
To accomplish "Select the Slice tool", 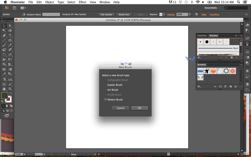I will pyautogui.click(x=10, y=84).
